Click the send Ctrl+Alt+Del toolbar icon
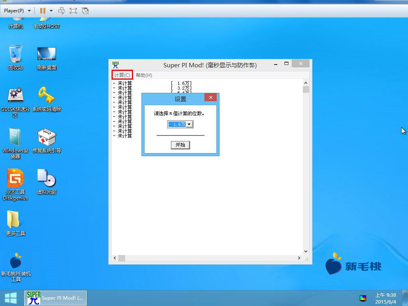The image size is (408, 306). [61, 11]
